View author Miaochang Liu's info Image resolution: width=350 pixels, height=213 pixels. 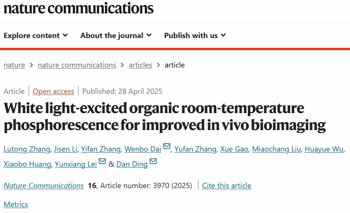click(x=276, y=149)
